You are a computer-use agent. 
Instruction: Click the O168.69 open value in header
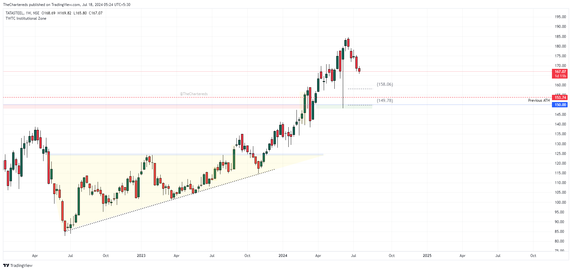click(x=49, y=13)
